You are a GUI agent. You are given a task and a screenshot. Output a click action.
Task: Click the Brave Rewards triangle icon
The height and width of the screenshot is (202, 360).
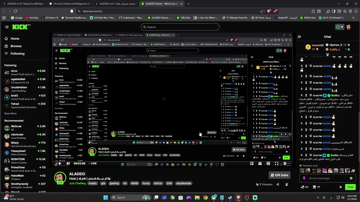pyautogui.click(x=276, y=11)
